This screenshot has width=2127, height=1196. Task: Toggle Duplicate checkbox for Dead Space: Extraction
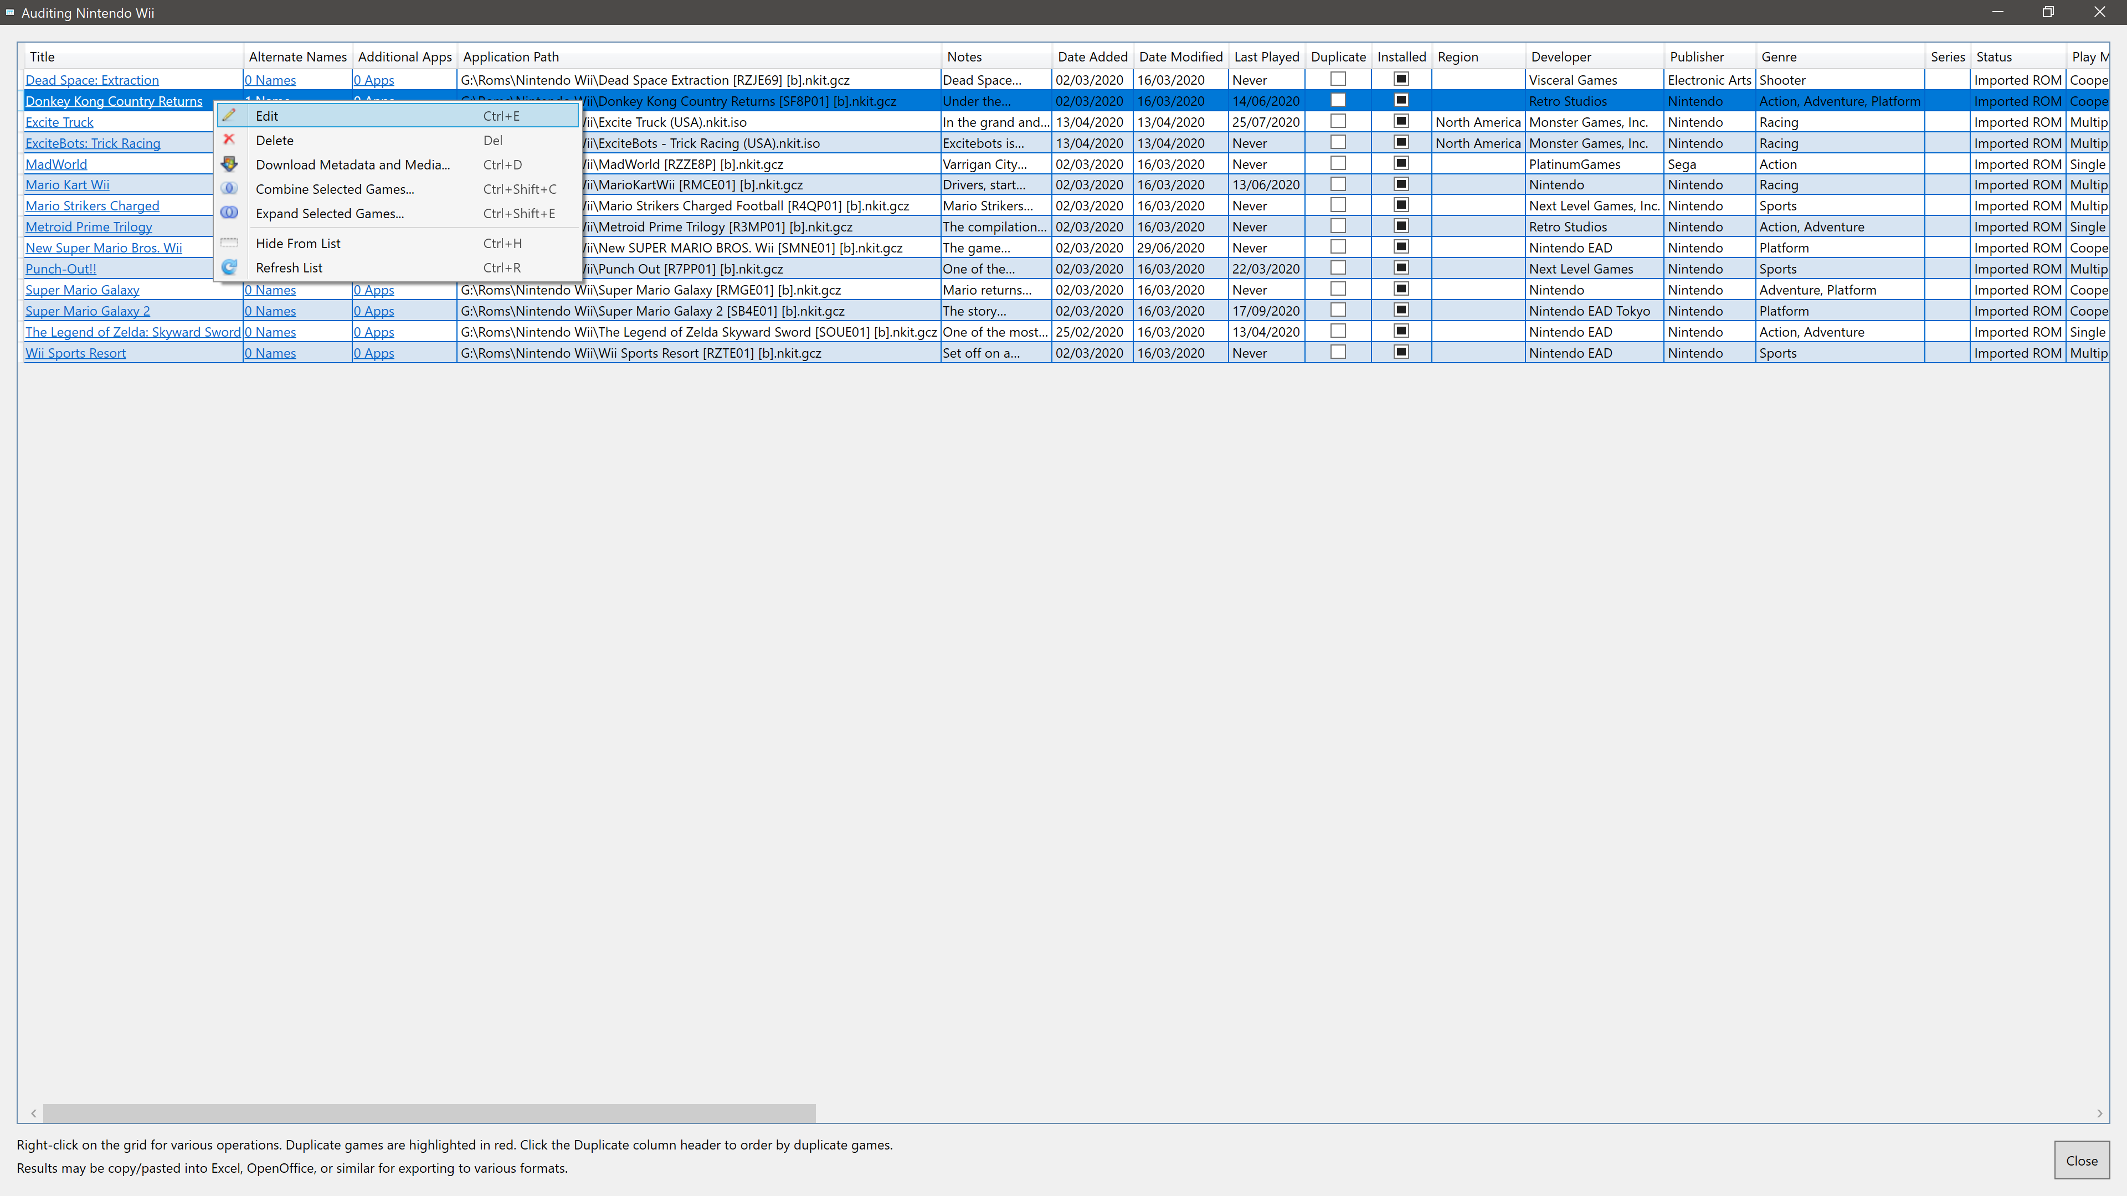1338,79
